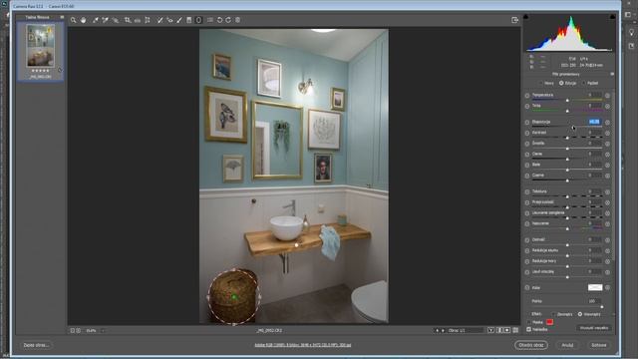The height and width of the screenshot is (359, 638).
Task: Click the Ekspozycja value field
Action: pos(594,122)
